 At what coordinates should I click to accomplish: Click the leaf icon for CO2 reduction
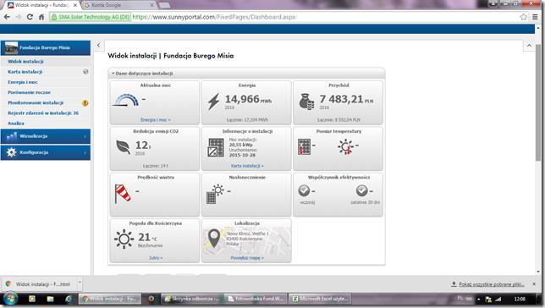click(123, 147)
